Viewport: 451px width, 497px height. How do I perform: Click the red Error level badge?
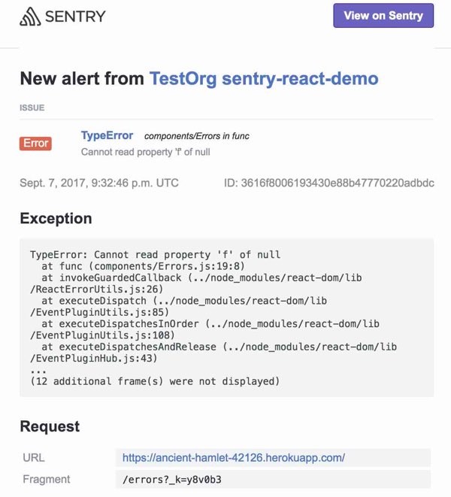[35, 144]
